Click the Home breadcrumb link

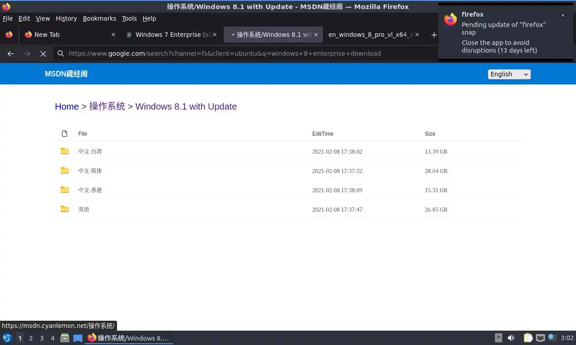click(x=67, y=106)
